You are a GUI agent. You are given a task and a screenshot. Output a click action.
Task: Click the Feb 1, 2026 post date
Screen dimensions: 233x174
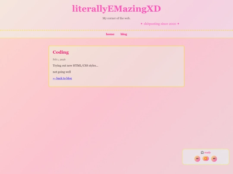59,59
